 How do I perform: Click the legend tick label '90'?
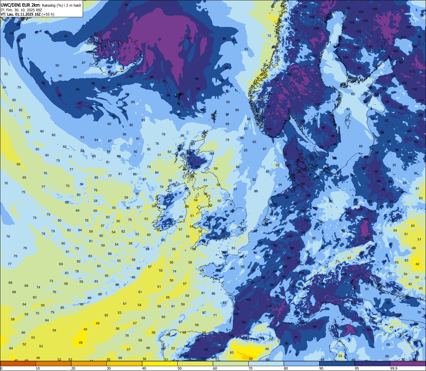coord(321,368)
